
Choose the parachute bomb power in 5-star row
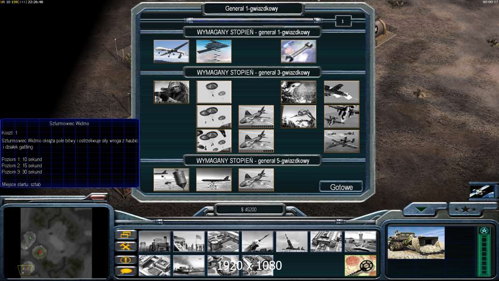(171, 180)
